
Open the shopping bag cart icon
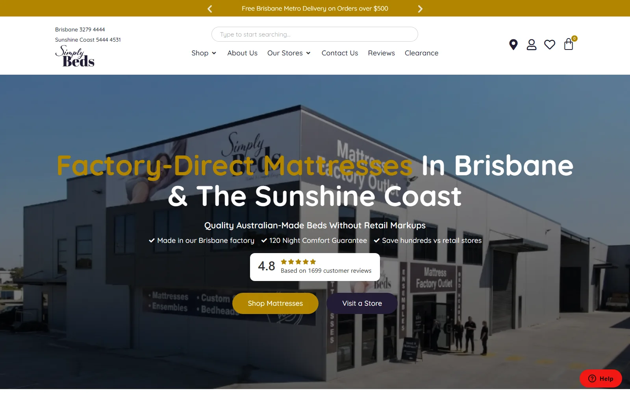click(568, 44)
